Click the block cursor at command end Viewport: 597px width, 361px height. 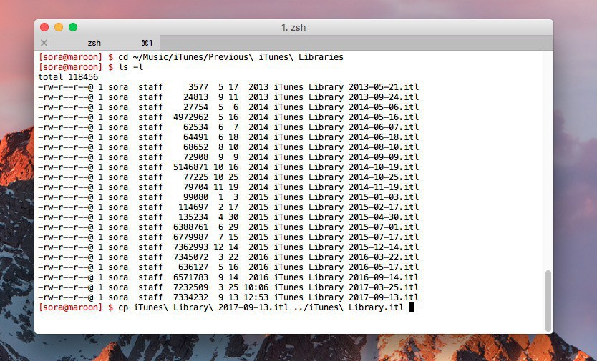pyautogui.click(x=411, y=308)
